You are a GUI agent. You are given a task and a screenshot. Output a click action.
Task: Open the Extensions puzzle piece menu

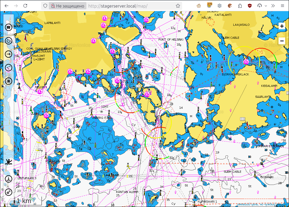(x=240, y=6)
